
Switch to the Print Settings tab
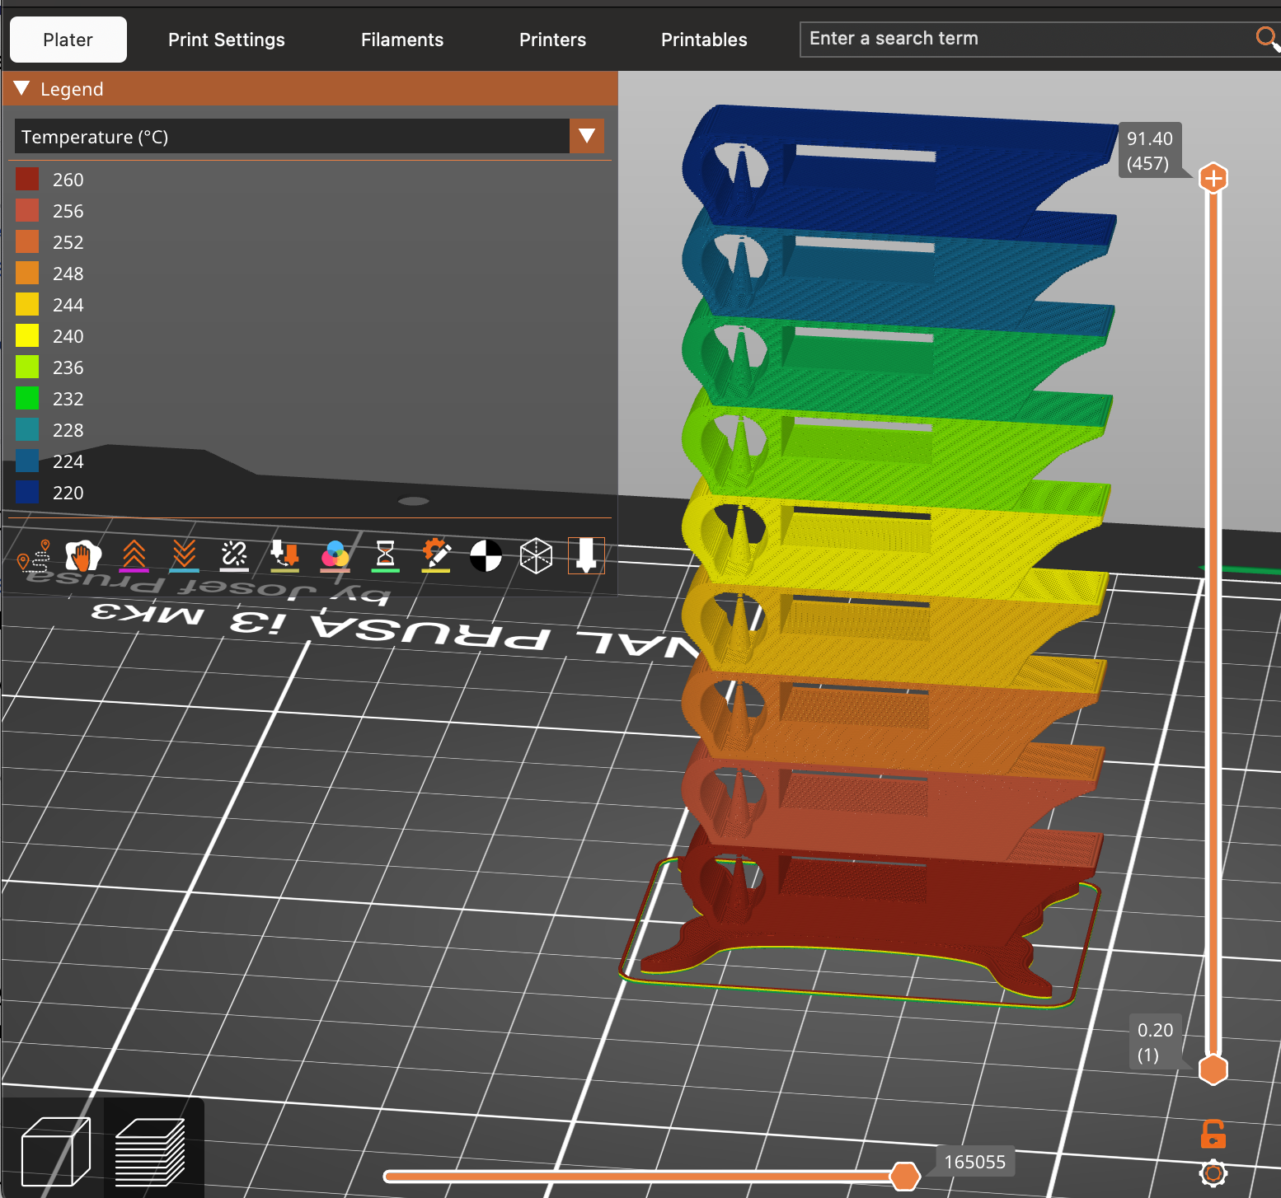[x=226, y=40]
